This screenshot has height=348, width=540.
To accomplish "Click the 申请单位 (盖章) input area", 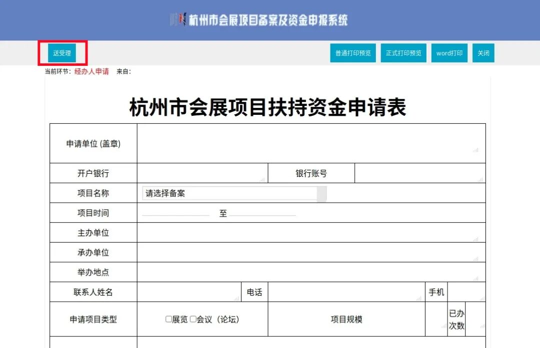I will pos(310,143).
